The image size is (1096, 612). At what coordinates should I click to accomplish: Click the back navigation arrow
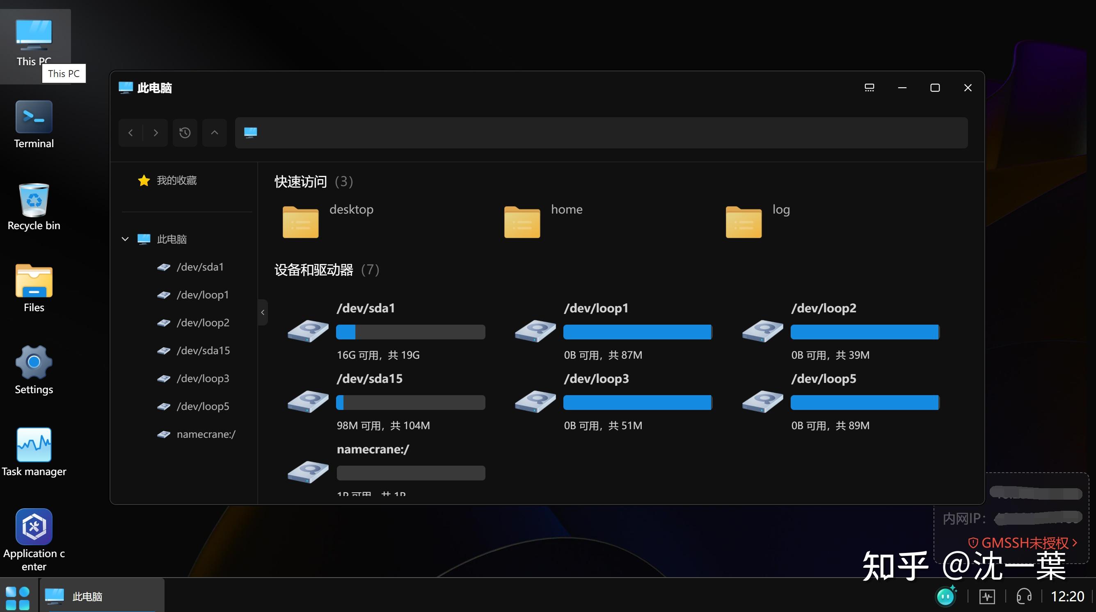(130, 132)
